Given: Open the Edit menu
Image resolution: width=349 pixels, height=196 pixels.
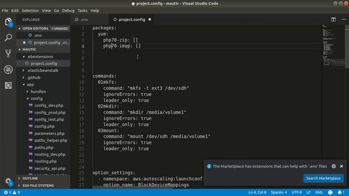Looking at the screenshot, I should [x=15, y=10].
